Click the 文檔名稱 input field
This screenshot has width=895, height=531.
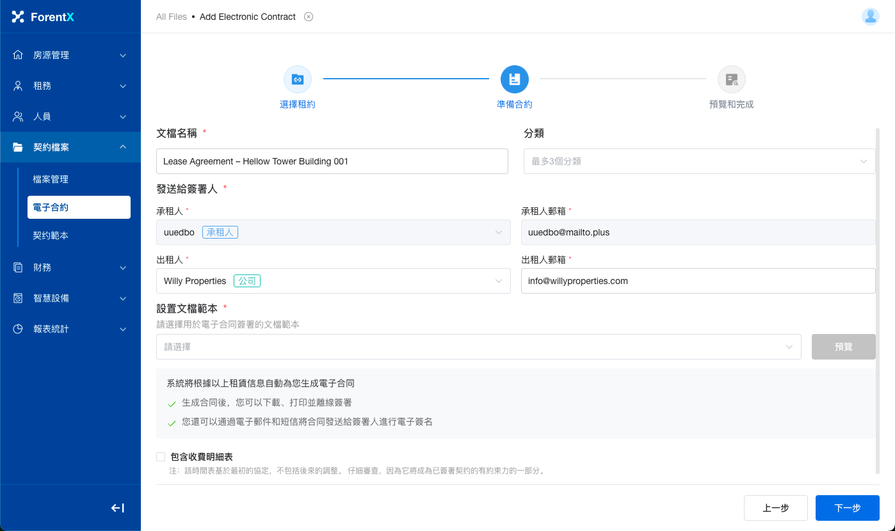coord(332,161)
